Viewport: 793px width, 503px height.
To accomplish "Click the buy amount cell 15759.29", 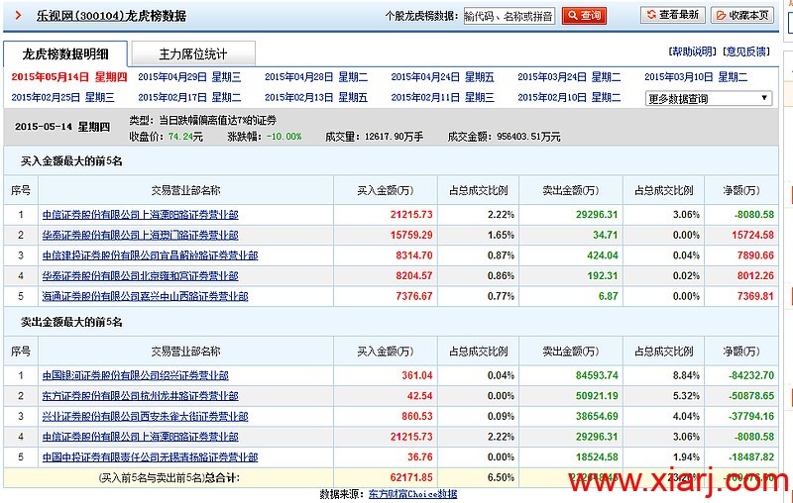I will (411, 235).
